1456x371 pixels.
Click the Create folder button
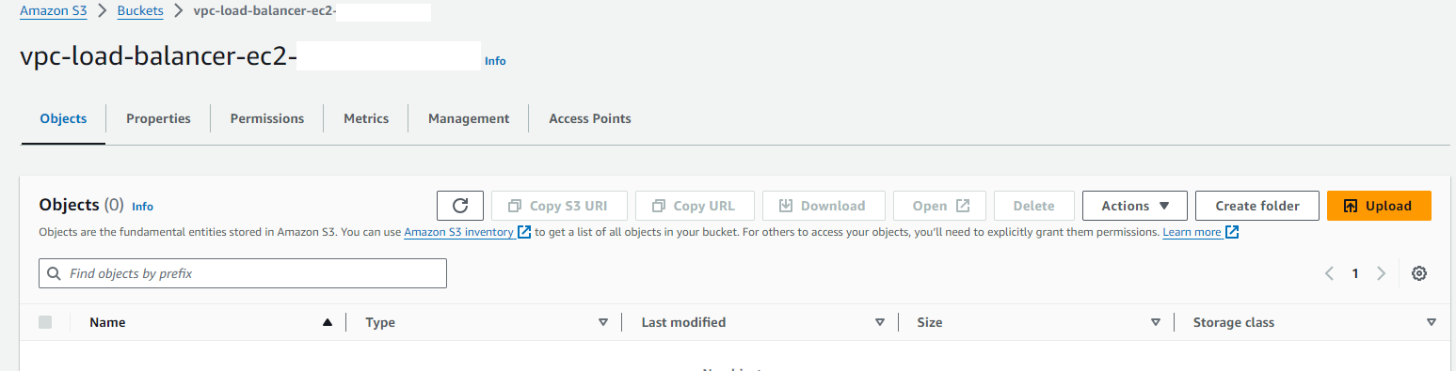click(x=1257, y=206)
